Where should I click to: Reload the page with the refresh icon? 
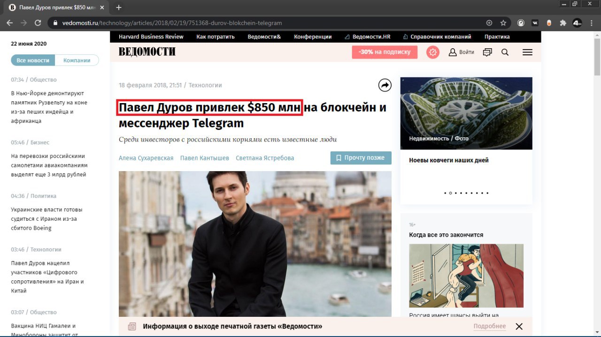pos(38,22)
